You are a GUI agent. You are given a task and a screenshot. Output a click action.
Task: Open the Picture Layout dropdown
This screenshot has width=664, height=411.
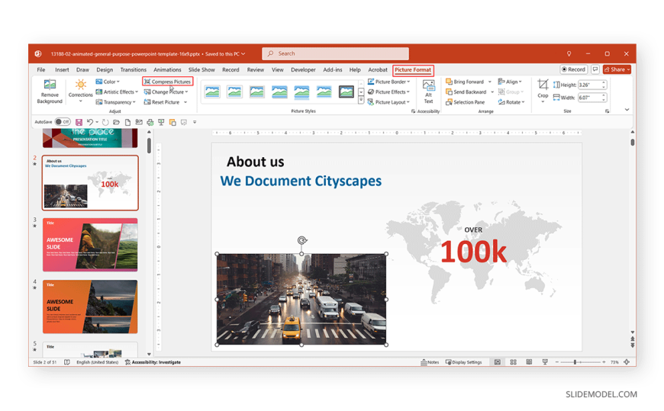click(x=388, y=102)
